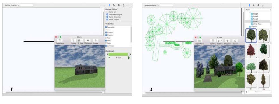Click Preview house icon in landscaped 3D View
The height and width of the screenshot is (104, 279).
(235, 41)
